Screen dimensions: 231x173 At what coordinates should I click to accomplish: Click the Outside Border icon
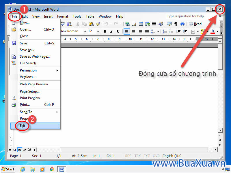(x=193, y=31)
